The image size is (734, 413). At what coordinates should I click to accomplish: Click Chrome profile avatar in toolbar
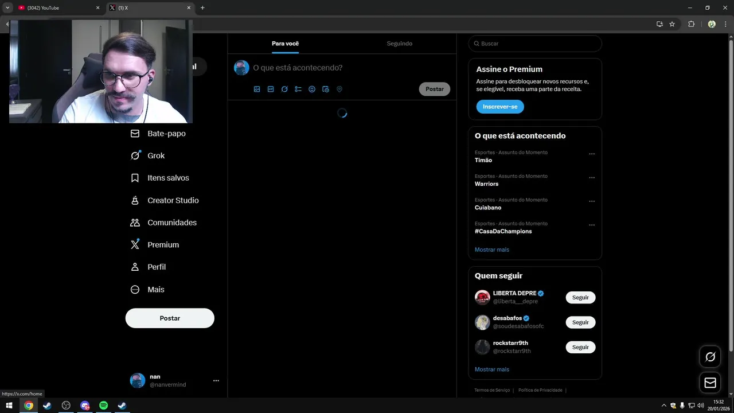click(712, 24)
